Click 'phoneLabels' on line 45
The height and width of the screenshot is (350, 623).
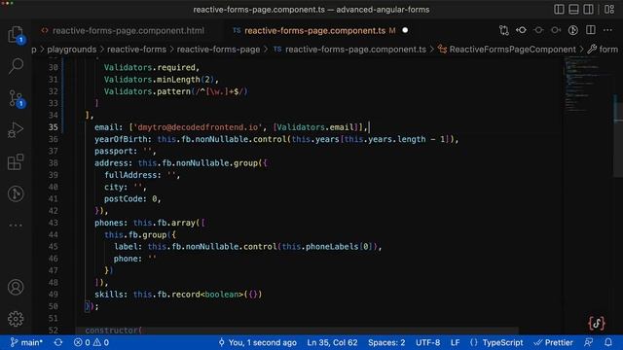coord(332,247)
